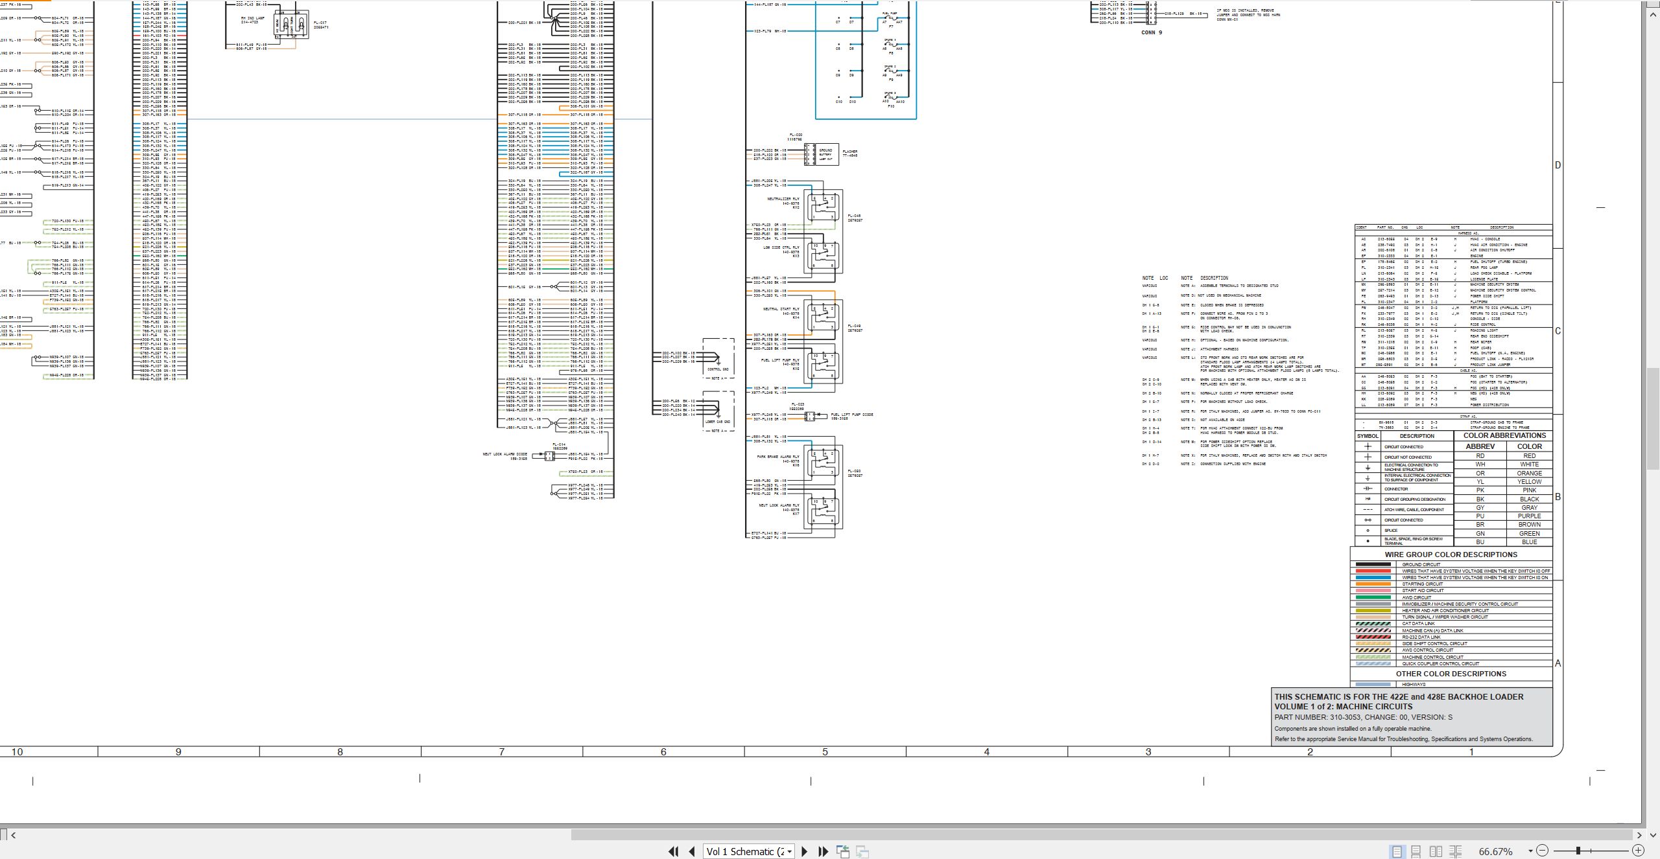Click the zoom in plus button
The height and width of the screenshot is (859, 1660).
pyautogui.click(x=1638, y=851)
